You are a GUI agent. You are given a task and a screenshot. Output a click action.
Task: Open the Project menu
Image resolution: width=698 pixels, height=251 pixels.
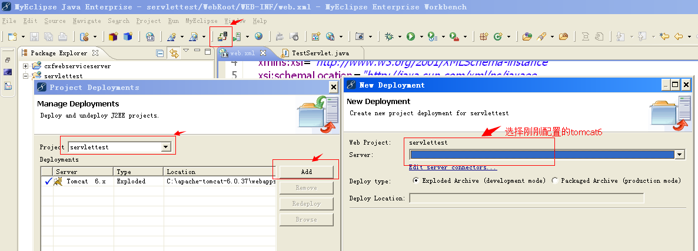pyautogui.click(x=149, y=21)
